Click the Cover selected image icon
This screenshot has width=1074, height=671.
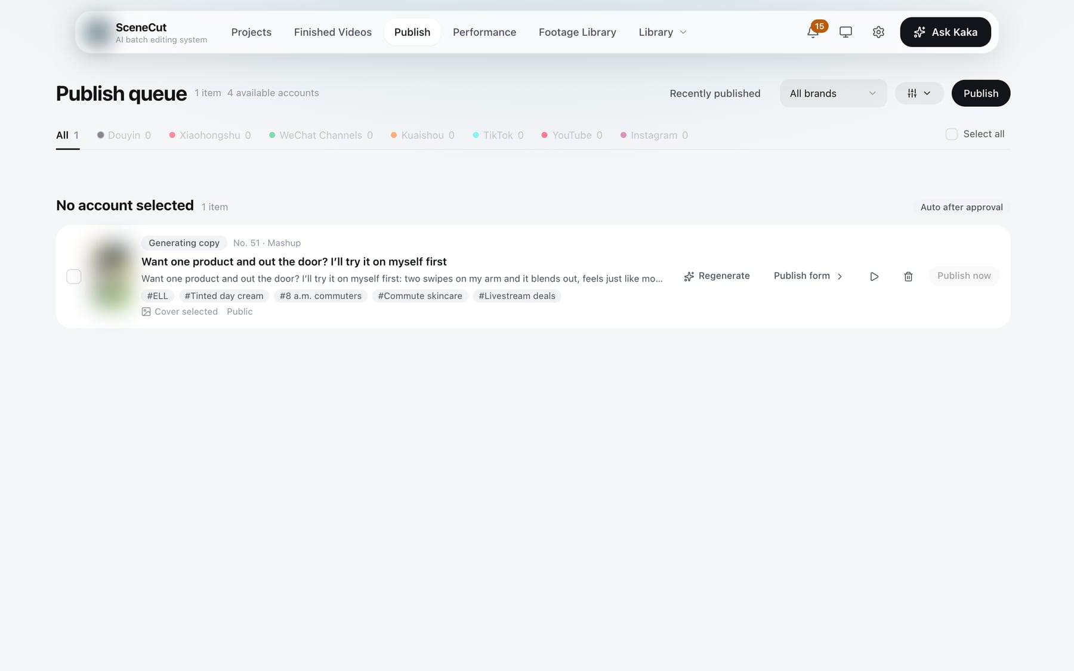146,311
